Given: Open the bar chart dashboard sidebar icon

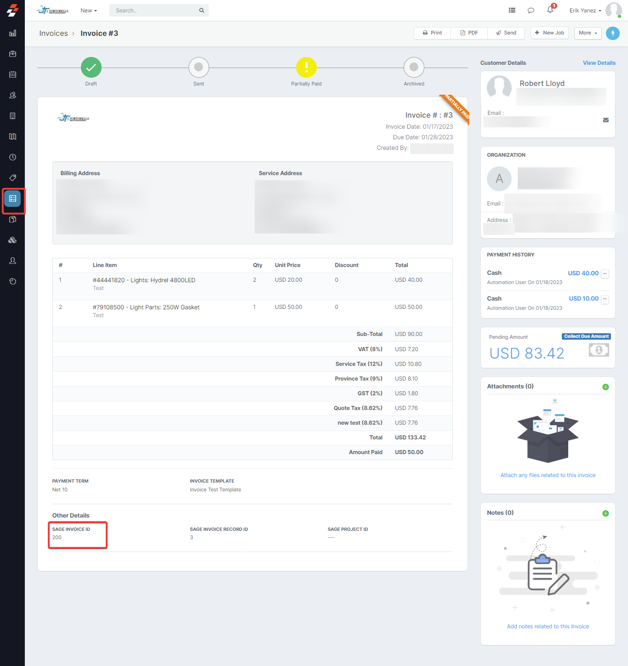Looking at the screenshot, I should (12, 33).
